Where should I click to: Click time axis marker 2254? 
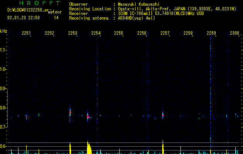click(96, 33)
